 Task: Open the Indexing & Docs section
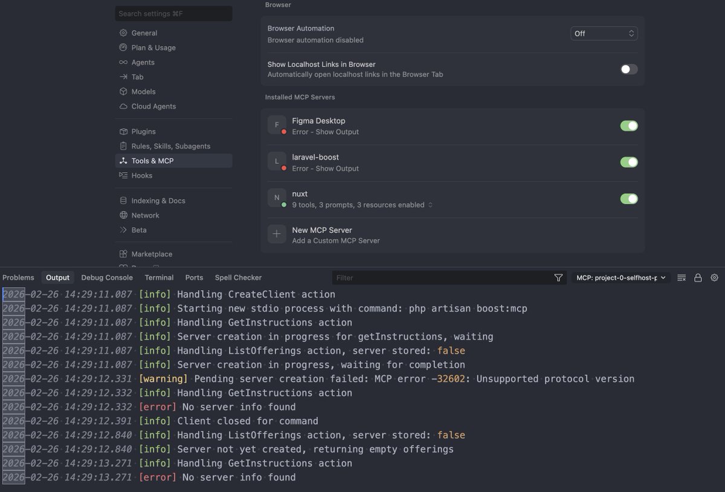(173, 201)
